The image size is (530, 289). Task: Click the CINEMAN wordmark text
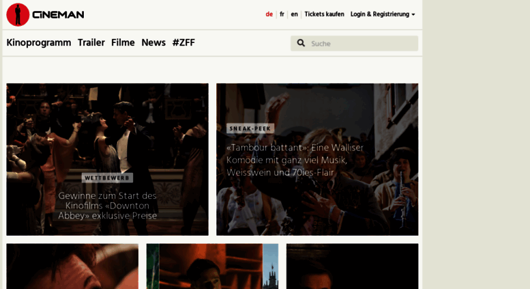tap(58, 15)
